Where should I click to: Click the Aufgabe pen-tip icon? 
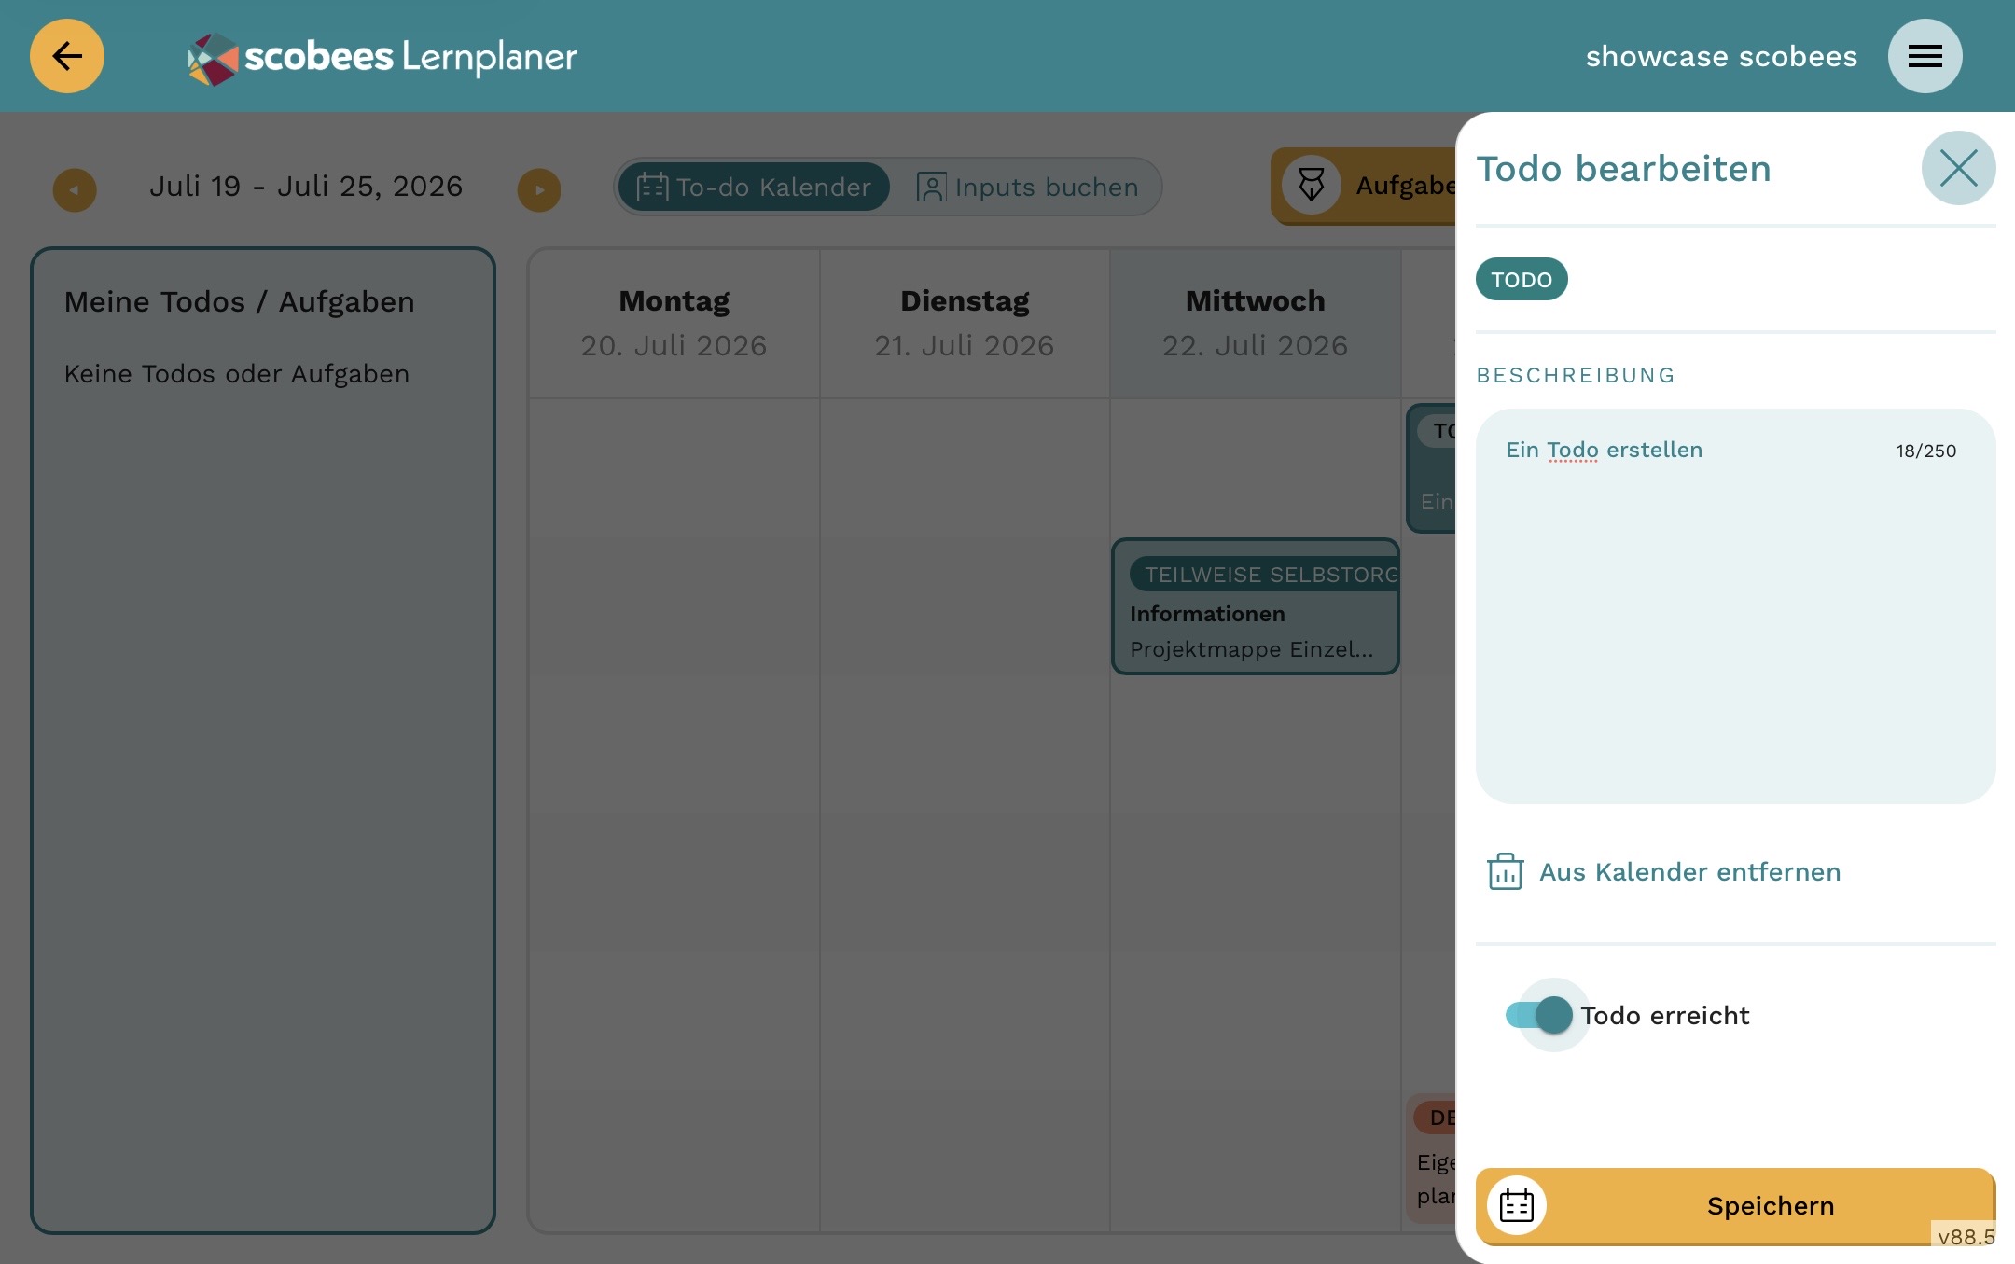click(1312, 185)
